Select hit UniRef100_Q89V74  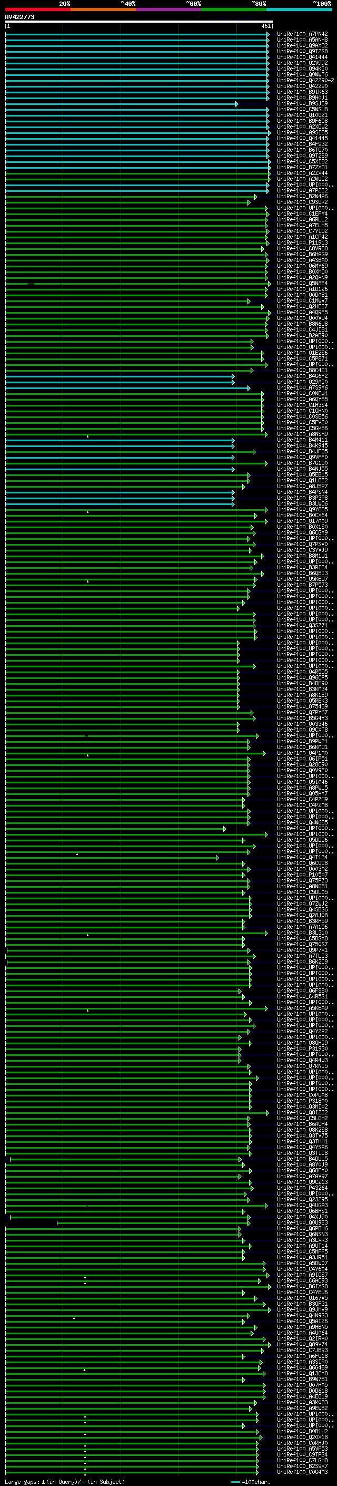[302, 1344]
